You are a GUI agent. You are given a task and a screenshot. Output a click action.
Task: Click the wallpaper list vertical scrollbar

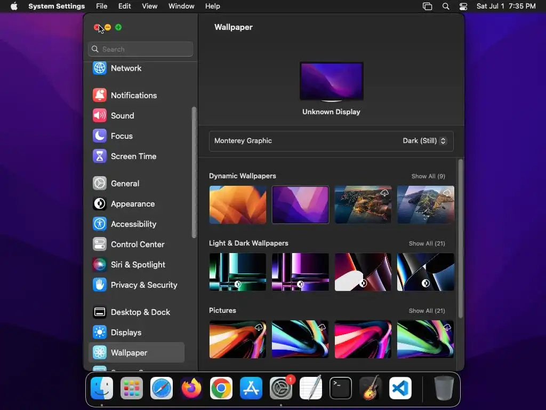(461, 239)
